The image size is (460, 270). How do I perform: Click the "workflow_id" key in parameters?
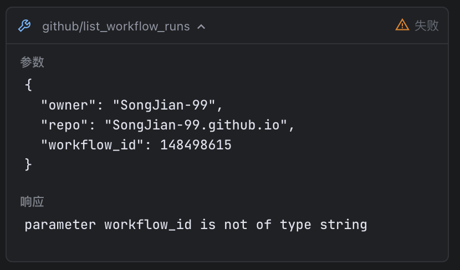(93, 145)
